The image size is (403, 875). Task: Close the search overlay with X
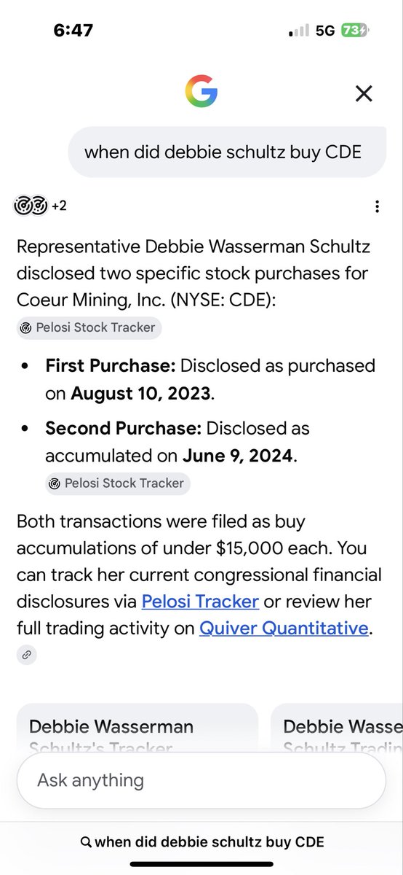(x=363, y=93)
